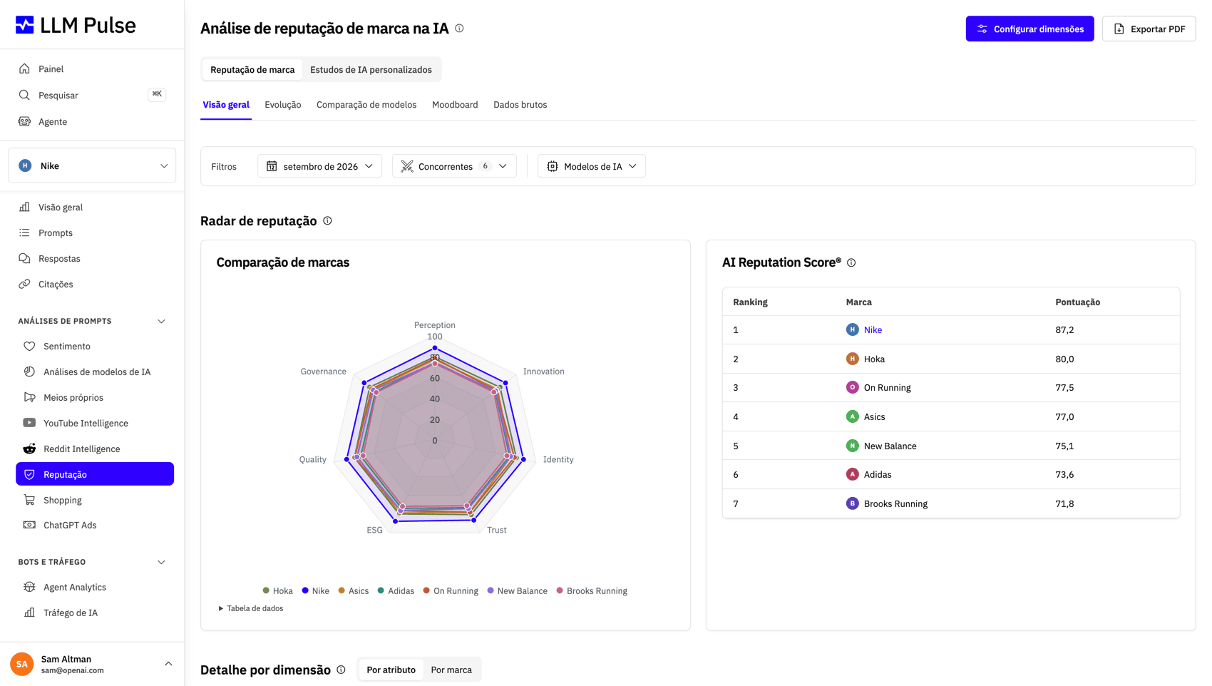Click the Agent Analytics bug icon
The image size is (1212, 686).
29,587
